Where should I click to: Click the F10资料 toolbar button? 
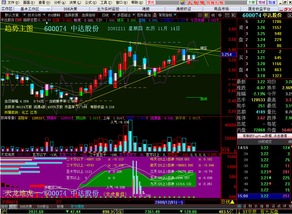(54, 15)
